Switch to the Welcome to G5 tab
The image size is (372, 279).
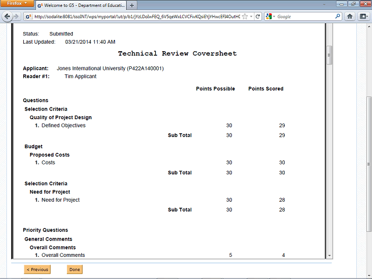point(81,5)
